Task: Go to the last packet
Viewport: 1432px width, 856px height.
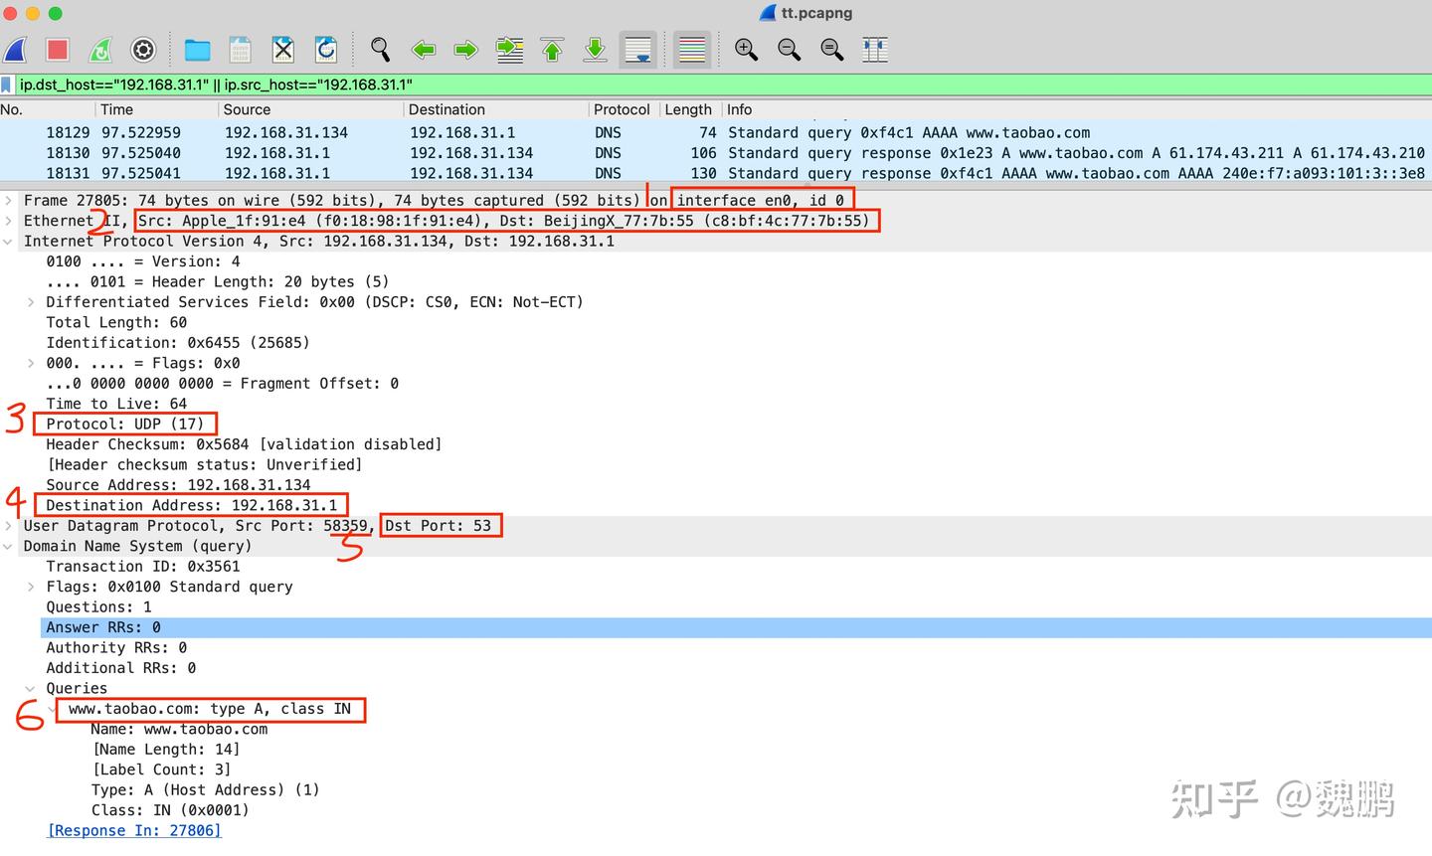Action: [x=595, y=50]
